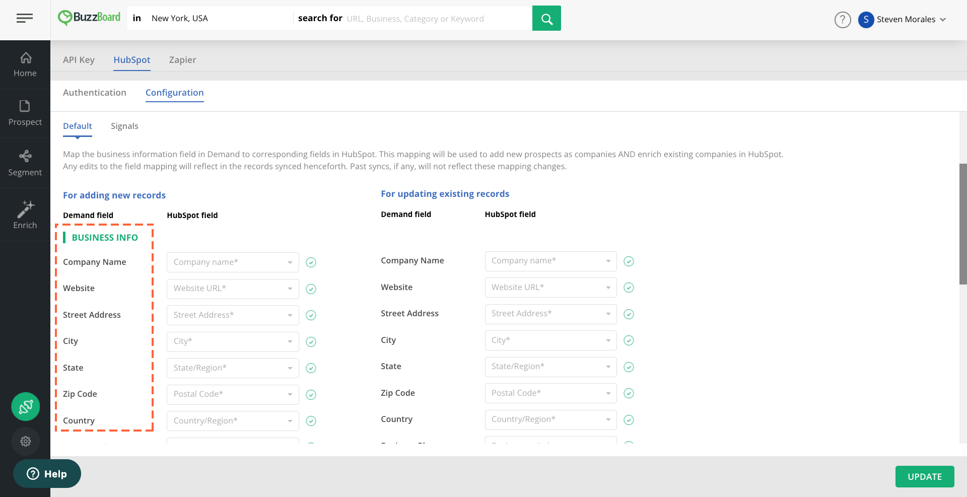Open Company name dropdown for updating records
This screenshot has width=967, height=497.
point(550,261)
